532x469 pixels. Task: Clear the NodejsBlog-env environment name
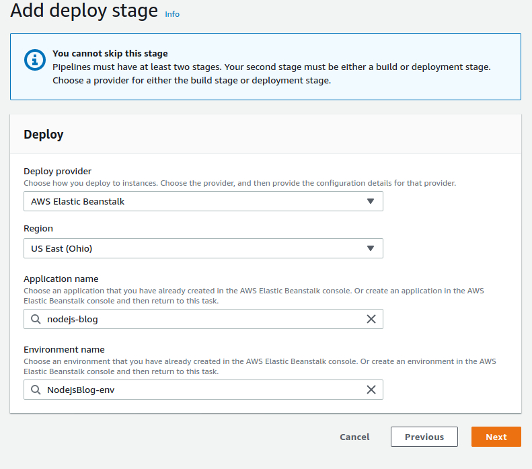pos(371,390)
